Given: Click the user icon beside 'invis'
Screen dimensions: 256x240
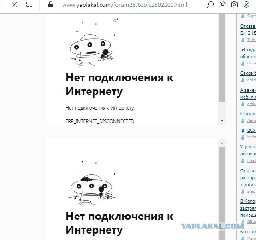Looking at the screenshot, I should coord(243,137).
